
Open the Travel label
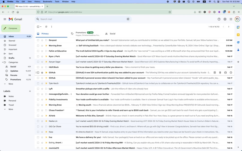11,105
